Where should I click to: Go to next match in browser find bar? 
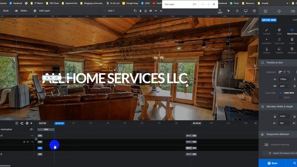tap(208, 4)
